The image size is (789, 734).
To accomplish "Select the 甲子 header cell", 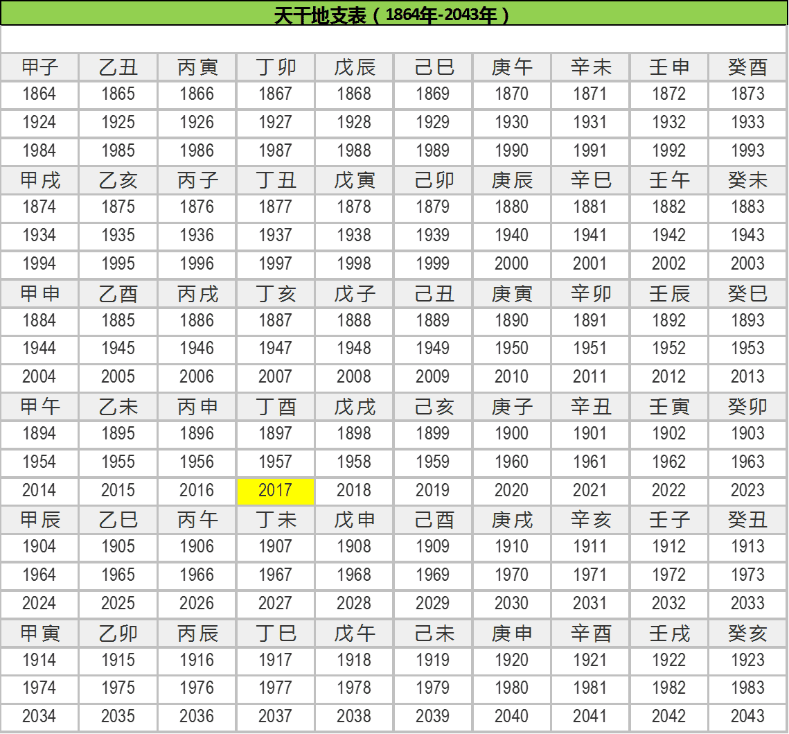I will 39,67.
